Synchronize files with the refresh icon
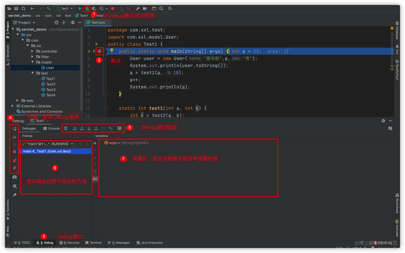Screen dimensions: 405x253 23,9
